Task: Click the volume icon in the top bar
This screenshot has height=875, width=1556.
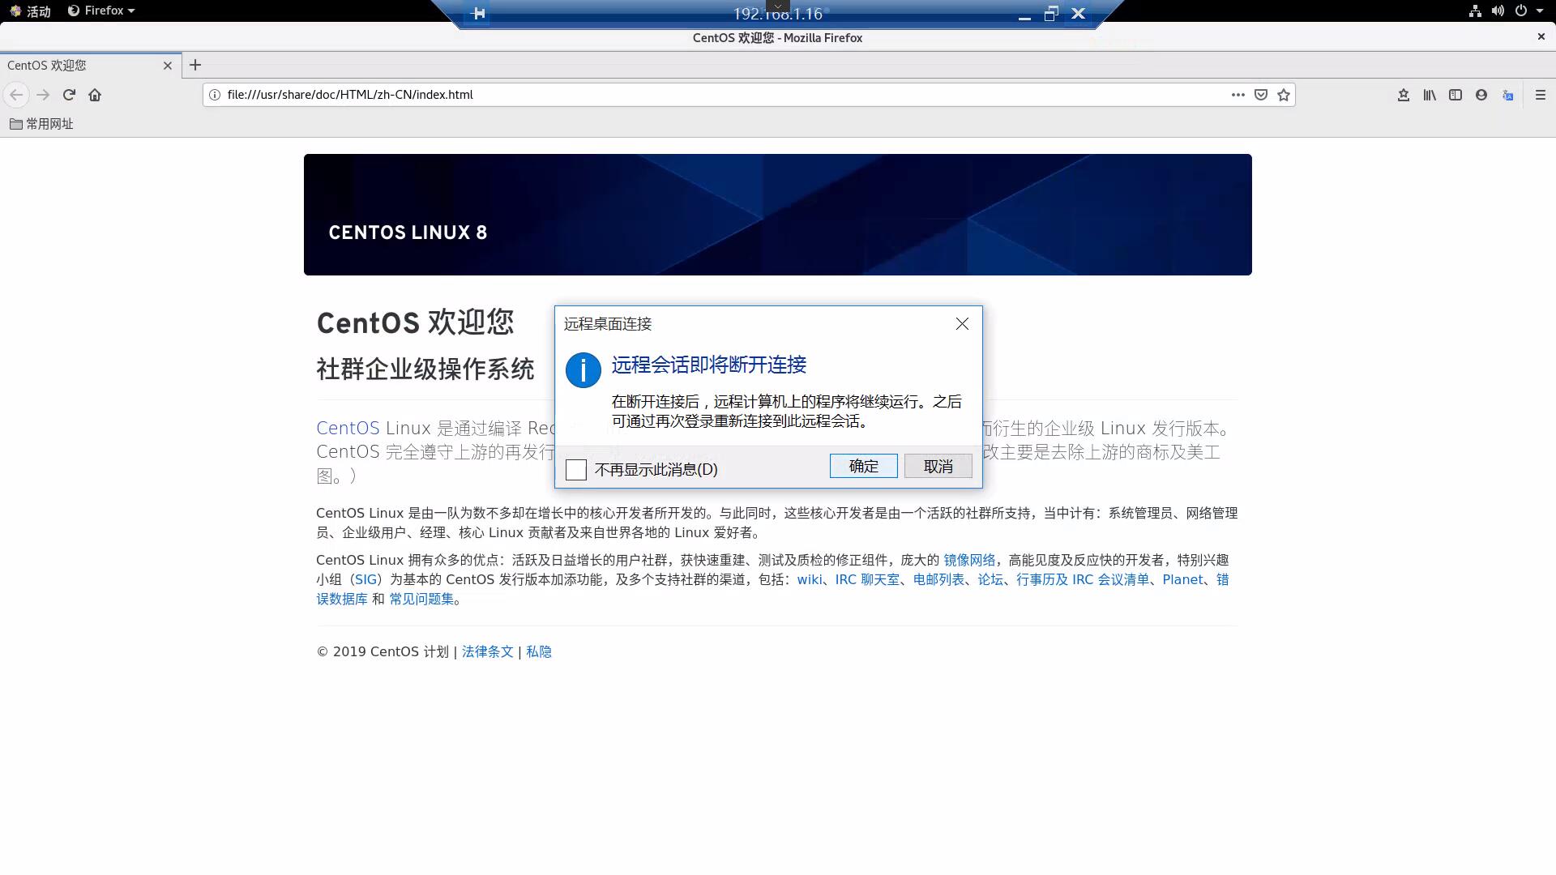Action: click(1498, 11)
